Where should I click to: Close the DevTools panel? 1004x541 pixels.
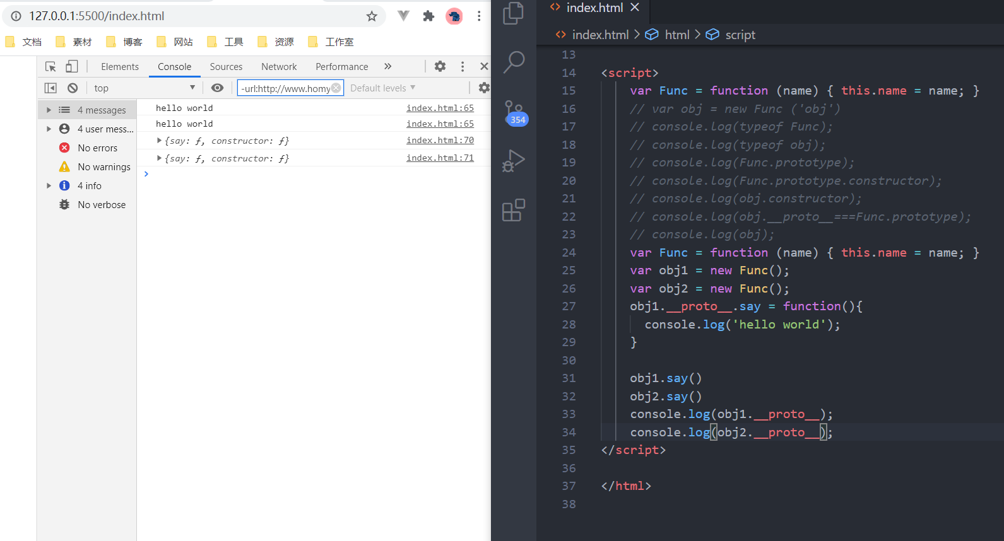(484, 66)
